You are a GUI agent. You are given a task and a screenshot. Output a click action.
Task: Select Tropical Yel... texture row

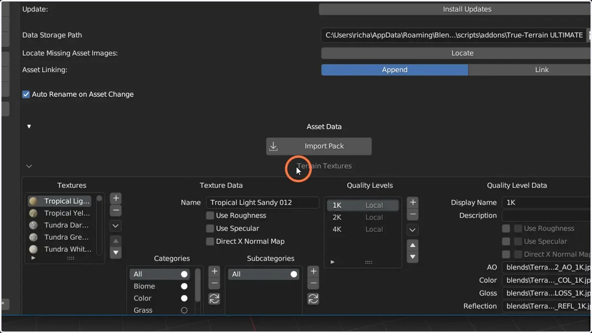tap(60, 213)
